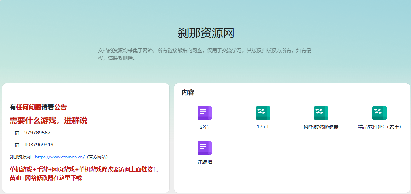Open the 公告 document icon

pos(205,113)
